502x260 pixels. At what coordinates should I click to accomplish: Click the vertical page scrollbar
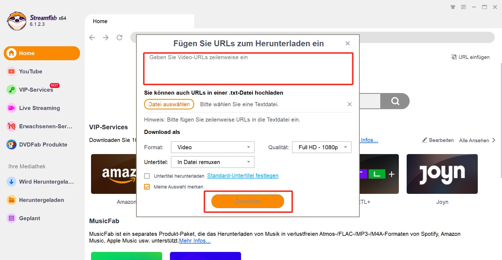(x=501, y=120)
